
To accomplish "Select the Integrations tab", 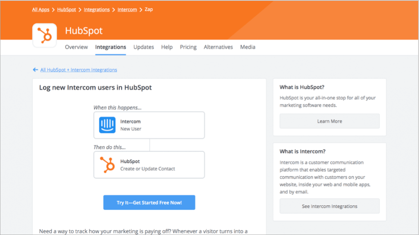I will 111,47.
